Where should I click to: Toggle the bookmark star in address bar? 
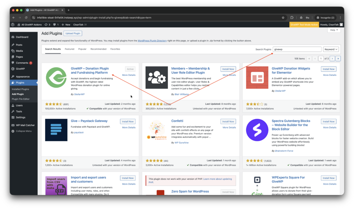click(283, 17)
